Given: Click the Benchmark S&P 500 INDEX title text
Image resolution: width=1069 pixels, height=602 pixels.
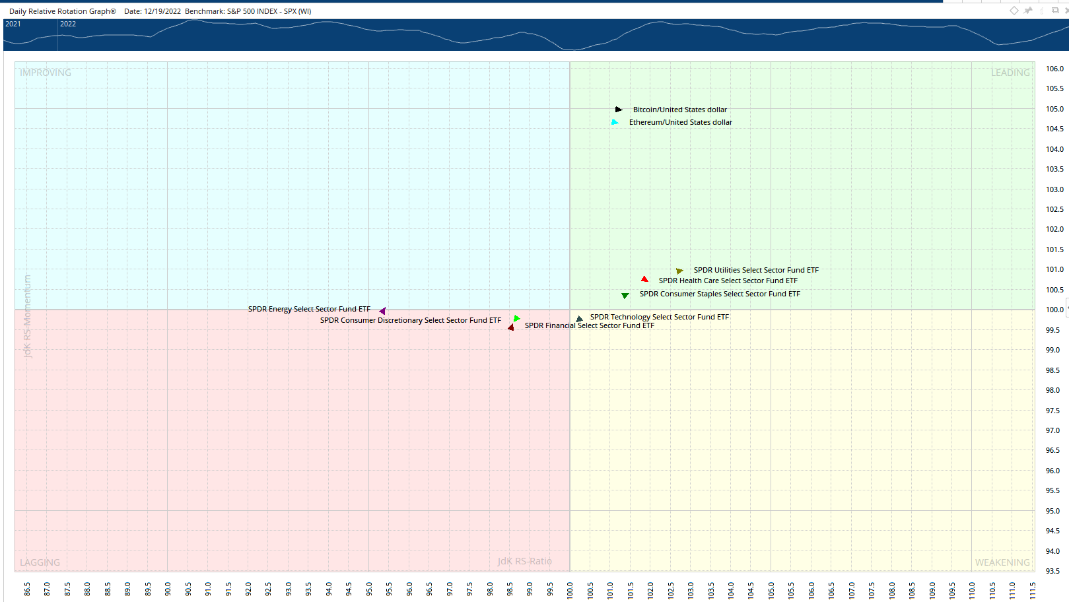Looking at the screenshot, I should click(248, 11).
